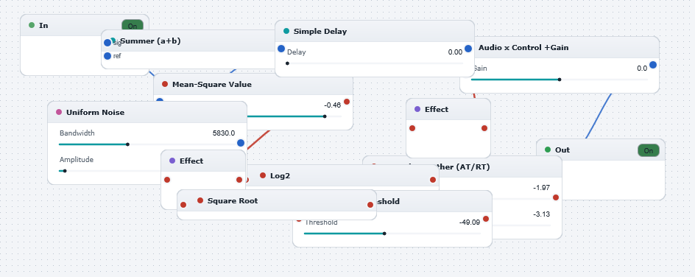
Task: Click the Square Root right output port
Action: [370, 205]
